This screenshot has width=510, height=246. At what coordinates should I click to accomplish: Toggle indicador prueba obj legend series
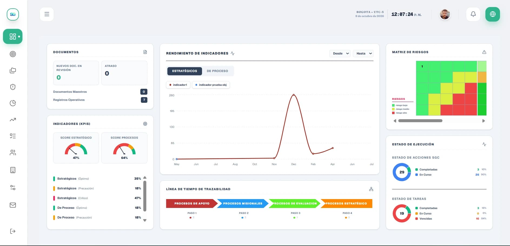click(211, 85)
